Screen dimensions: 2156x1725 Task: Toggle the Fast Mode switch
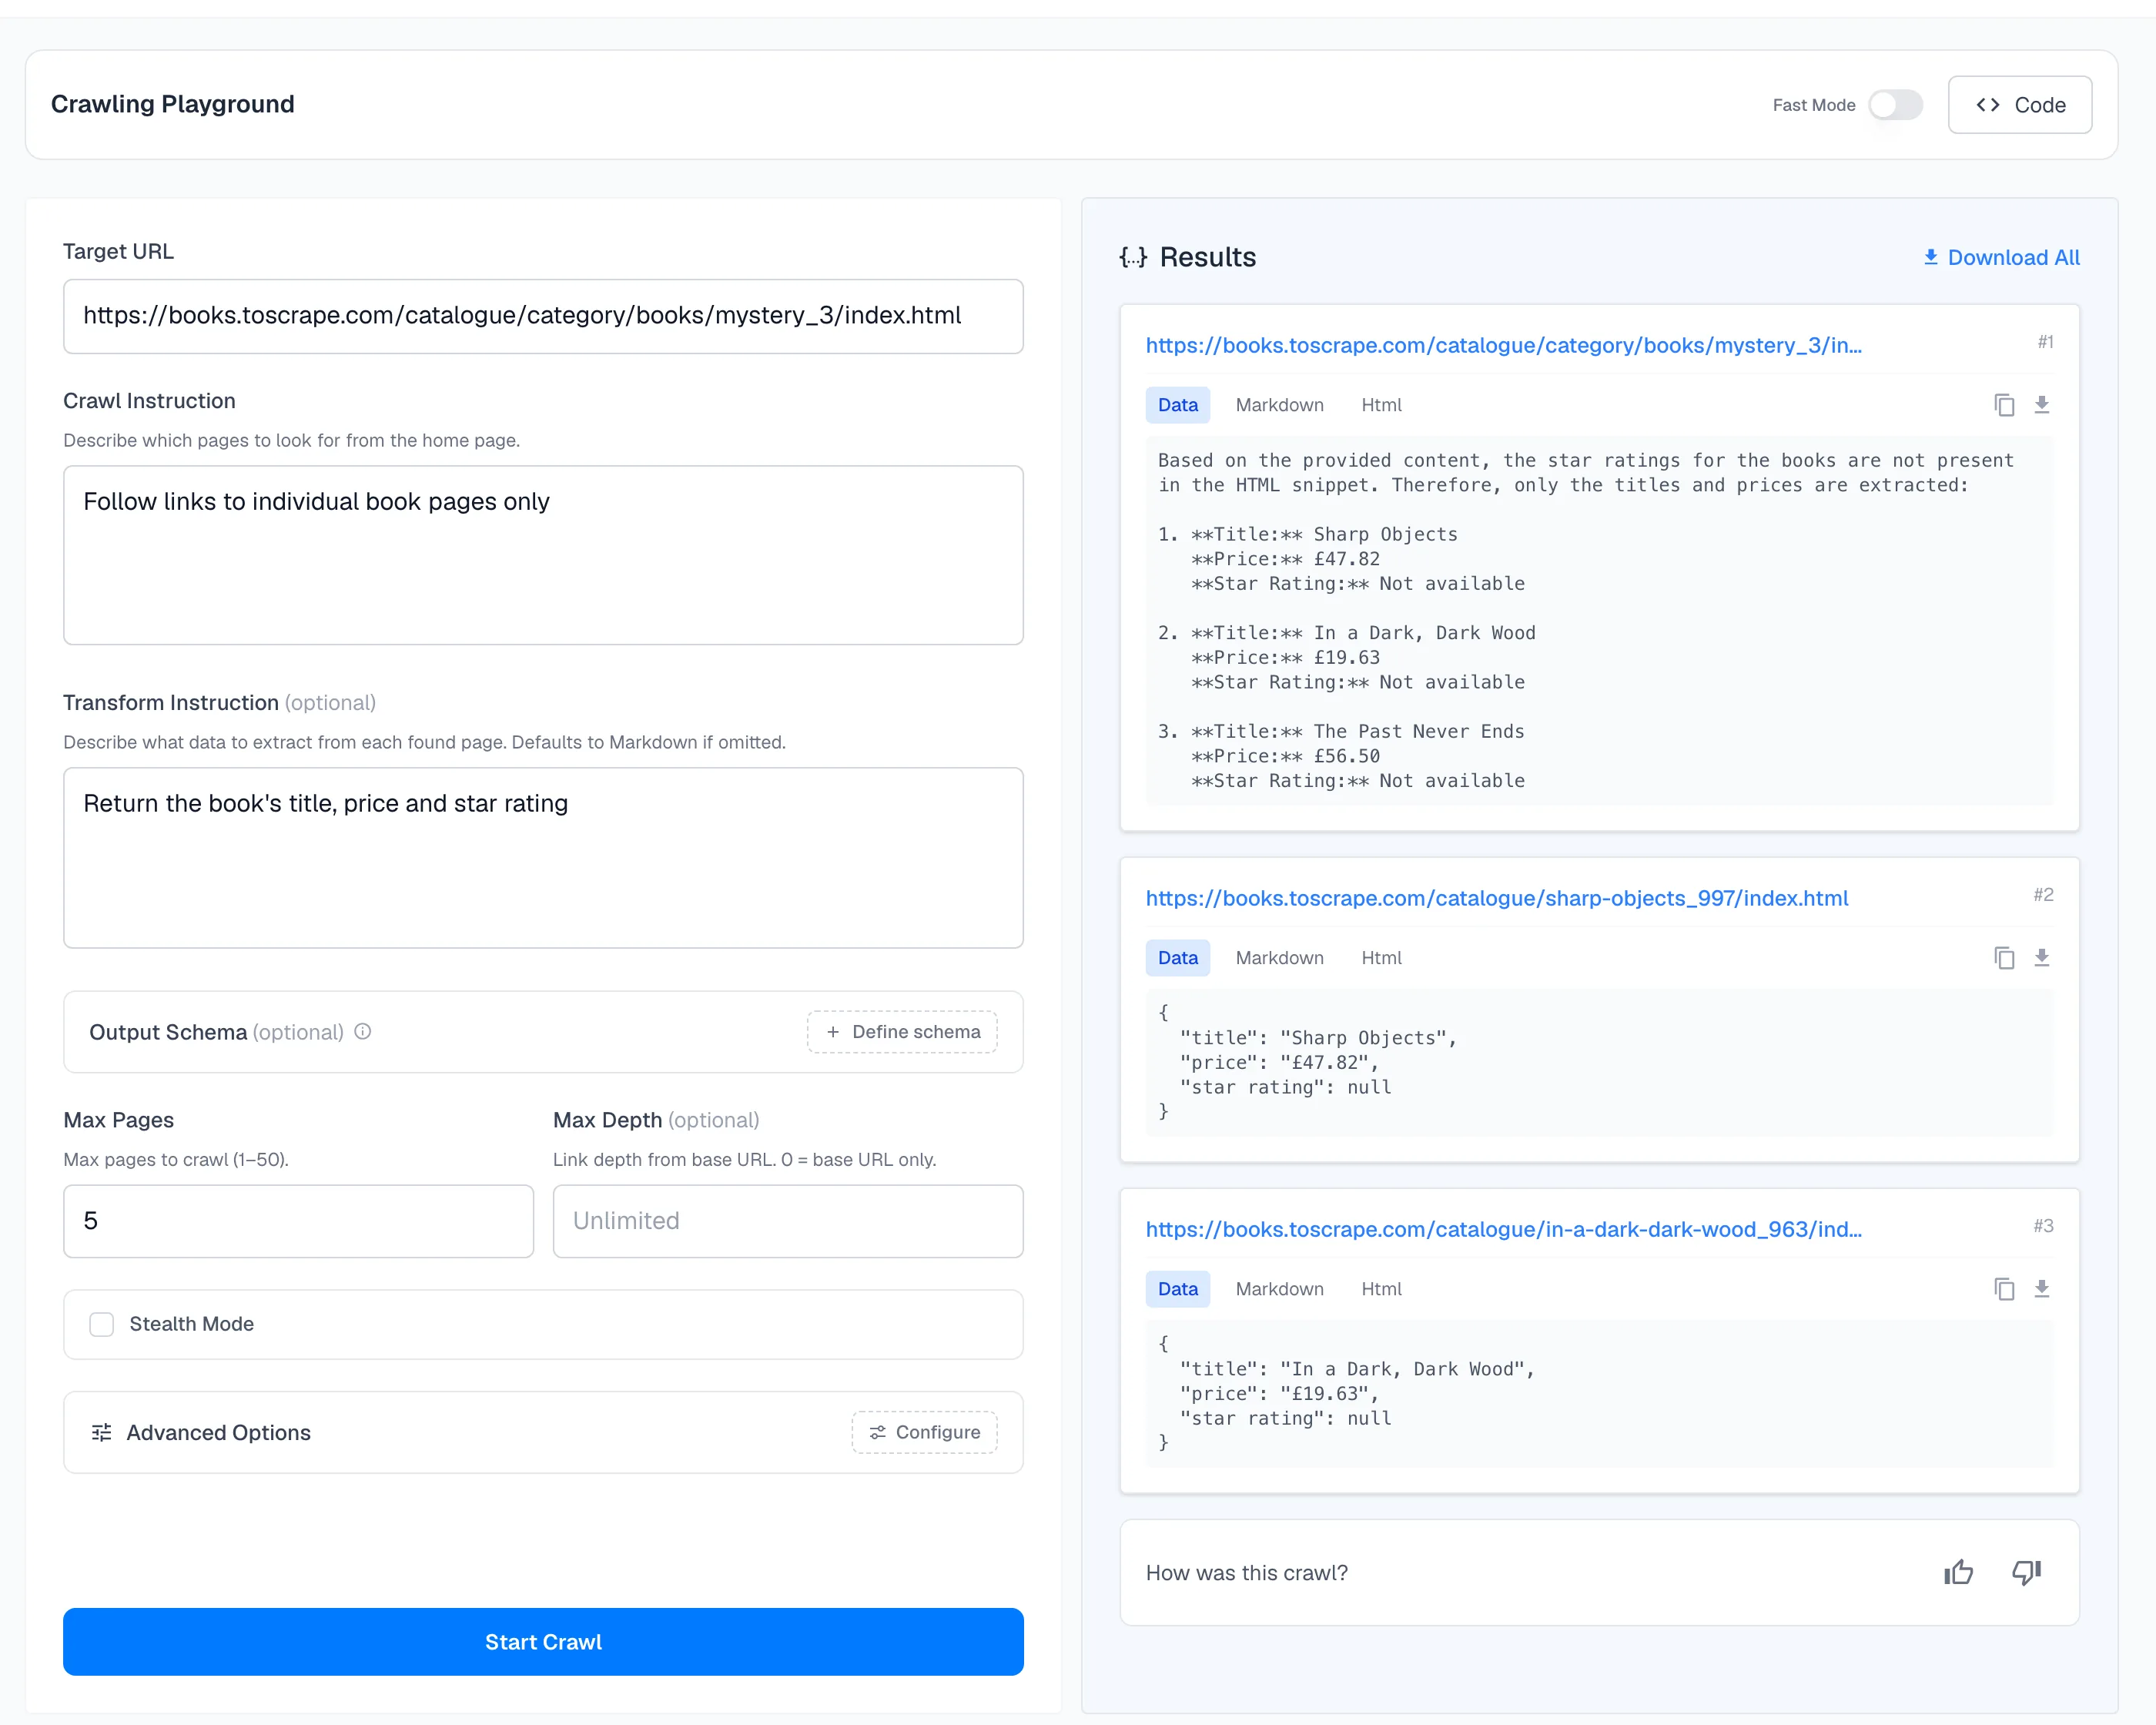coord(1896,105)
